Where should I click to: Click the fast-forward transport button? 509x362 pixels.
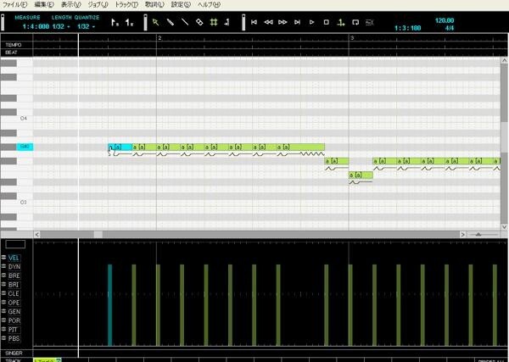(283, 23)
